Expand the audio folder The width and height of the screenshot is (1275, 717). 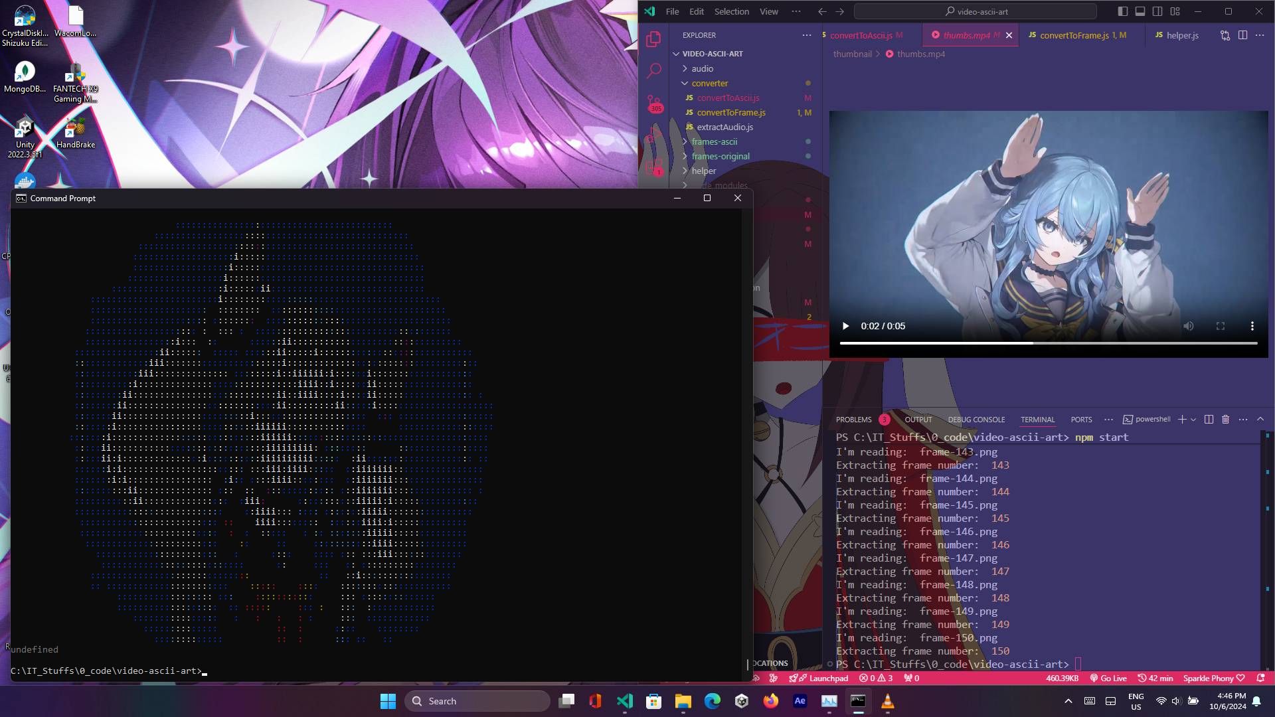coord(702,68)
